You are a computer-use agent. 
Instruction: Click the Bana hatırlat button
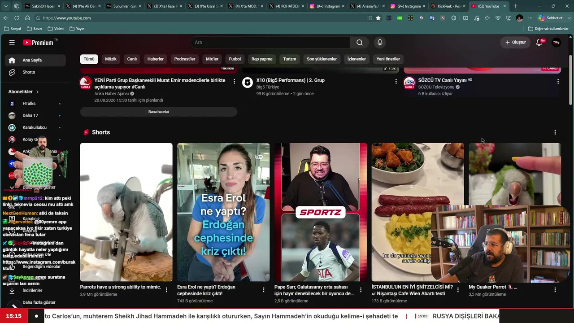coord(159,112)
